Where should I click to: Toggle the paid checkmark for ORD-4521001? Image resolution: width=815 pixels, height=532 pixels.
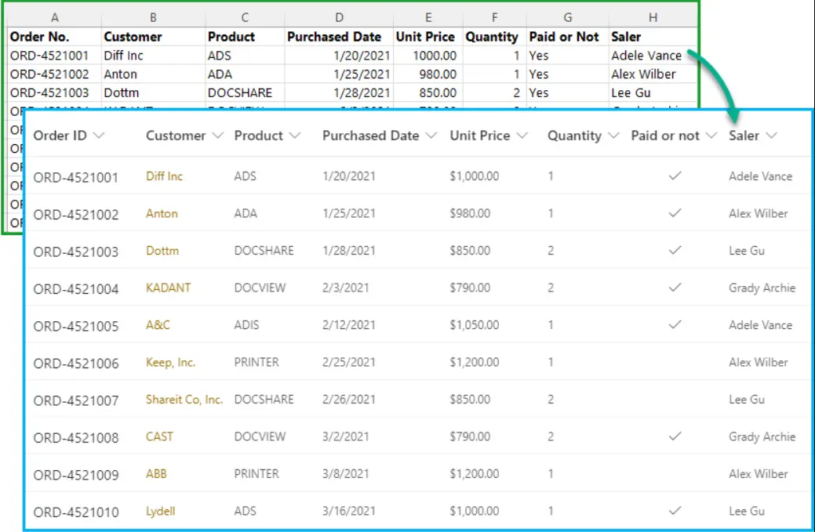675,176
